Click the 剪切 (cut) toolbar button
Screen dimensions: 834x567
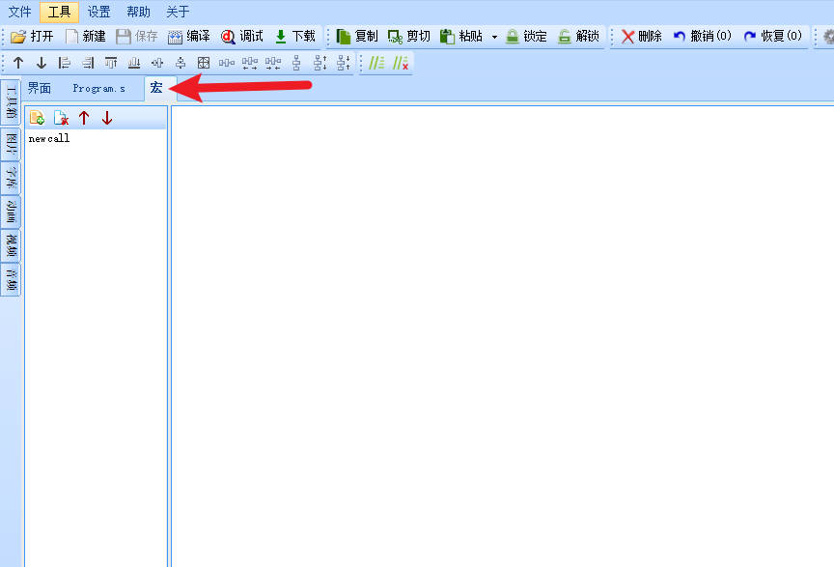pos(409,36)
